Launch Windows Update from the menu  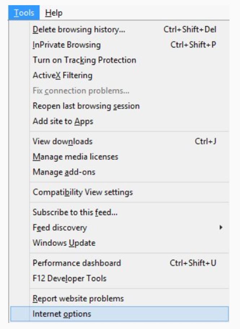tap(64, 243)
